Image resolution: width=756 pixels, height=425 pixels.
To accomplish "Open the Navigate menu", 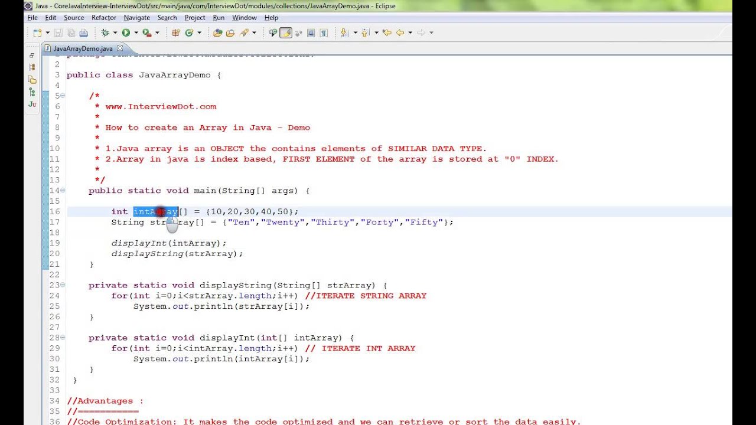I will 137,18.
